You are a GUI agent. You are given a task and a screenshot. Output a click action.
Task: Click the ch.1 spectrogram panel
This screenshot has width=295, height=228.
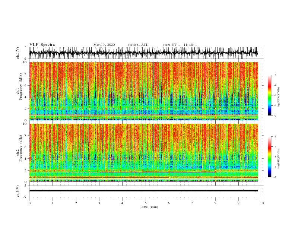point(143,91)
